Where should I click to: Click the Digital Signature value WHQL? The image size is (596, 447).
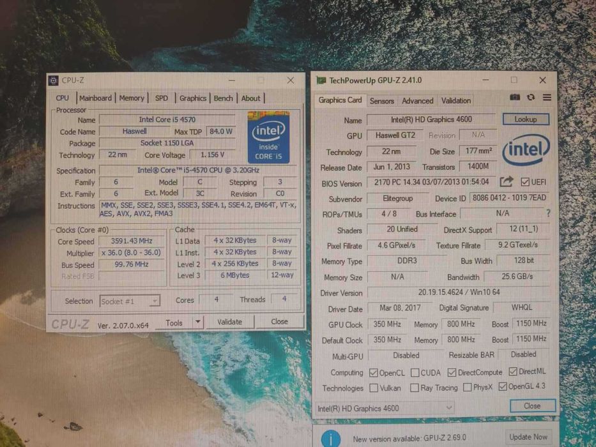pos(521,307)
